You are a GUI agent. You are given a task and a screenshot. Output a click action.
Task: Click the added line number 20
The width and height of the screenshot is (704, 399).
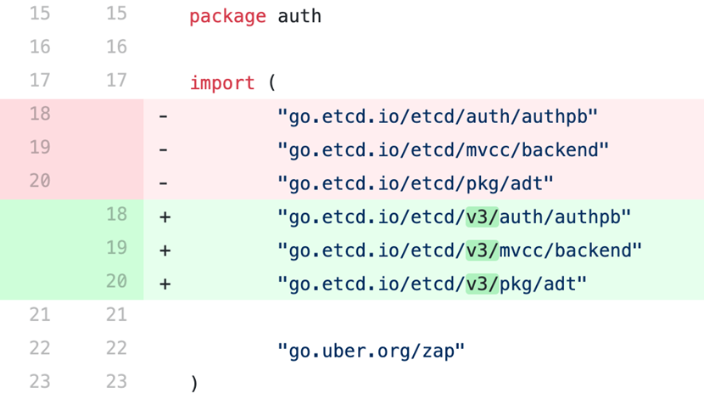[116, 281]
